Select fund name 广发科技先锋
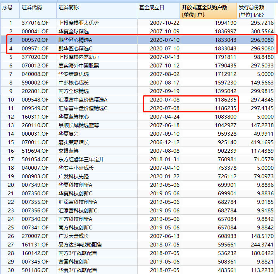 pyautogui.click(x=74, y=176)
